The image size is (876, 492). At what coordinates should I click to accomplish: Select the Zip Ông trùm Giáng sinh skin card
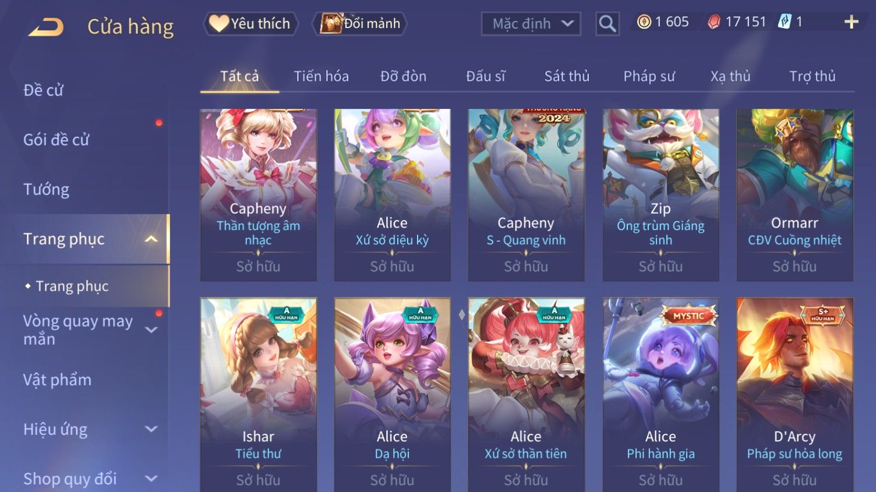point(660,195)
